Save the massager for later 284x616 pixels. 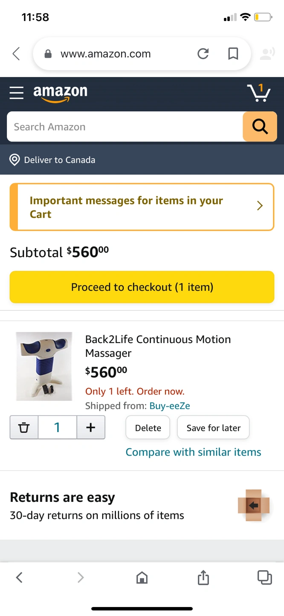[213, 428]
